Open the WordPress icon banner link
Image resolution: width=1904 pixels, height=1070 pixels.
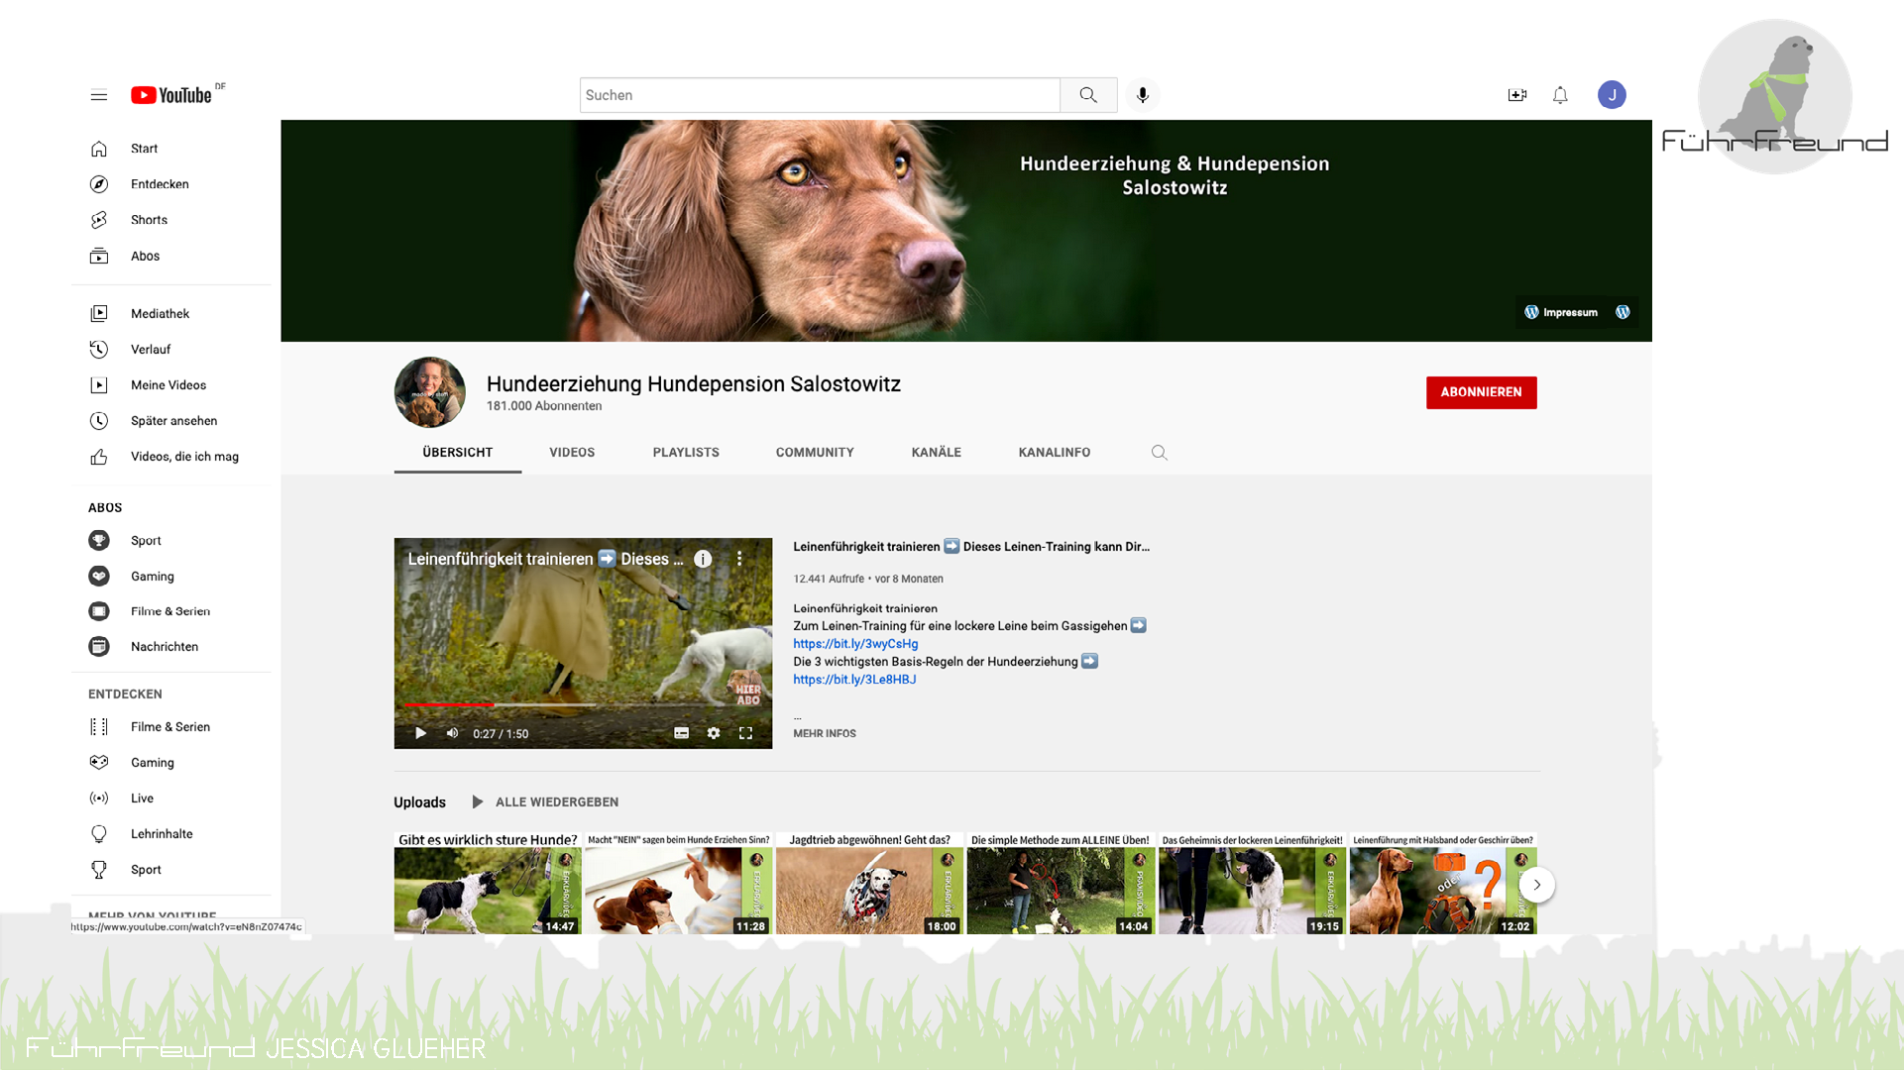(1623, 312)
